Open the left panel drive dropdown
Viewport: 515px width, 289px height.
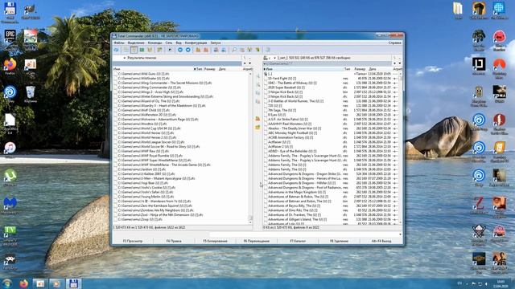(x=125, y=58)
